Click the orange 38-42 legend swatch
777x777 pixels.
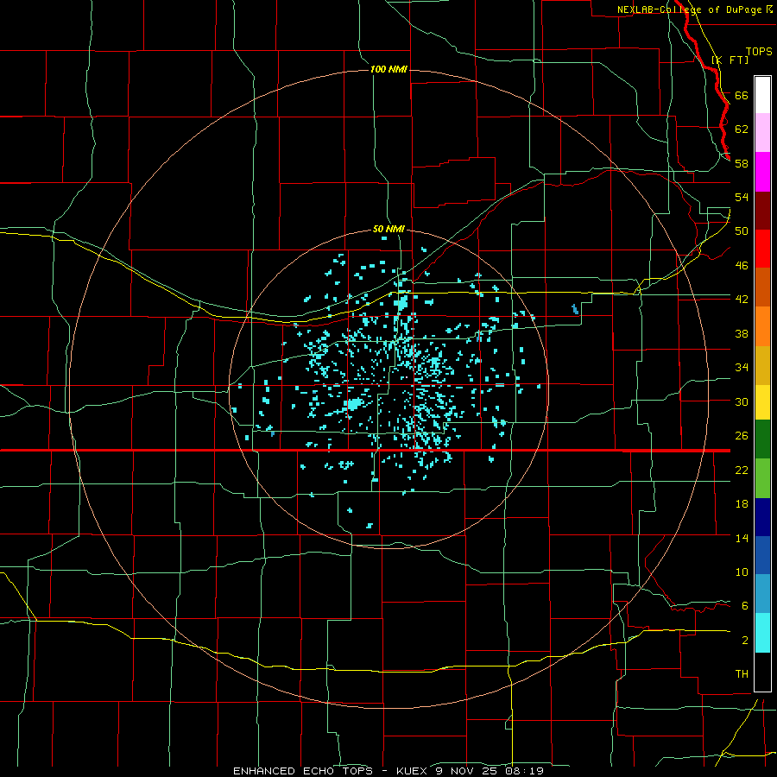click(762, 326)
